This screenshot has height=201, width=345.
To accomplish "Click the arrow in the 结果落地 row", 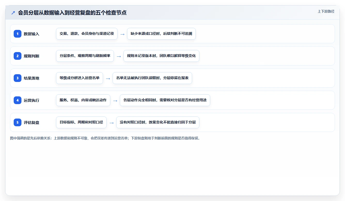I will [108, 78].
